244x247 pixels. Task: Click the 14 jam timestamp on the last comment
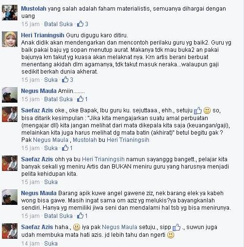point(31,244)
